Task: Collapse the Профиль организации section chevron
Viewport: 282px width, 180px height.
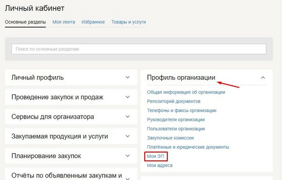Action: (263, 77)
